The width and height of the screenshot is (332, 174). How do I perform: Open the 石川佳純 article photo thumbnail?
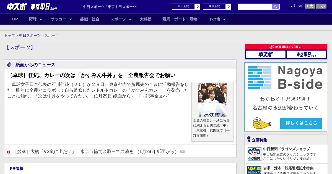pyautogui.click(x=212, y=100)
